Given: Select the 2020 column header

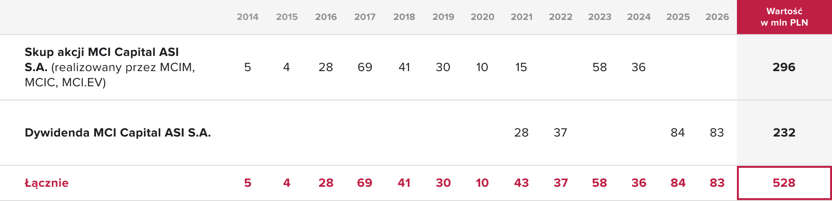Looking at the screenshot, I should pyautogui.click(x=483, y=17).
